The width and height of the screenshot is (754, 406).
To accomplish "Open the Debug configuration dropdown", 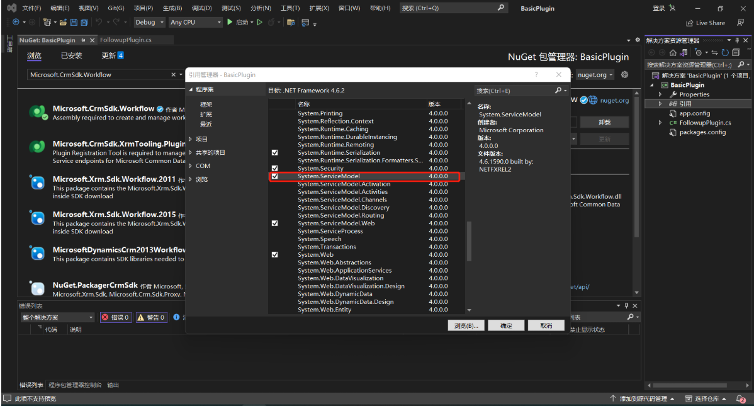I will point(149,22).
